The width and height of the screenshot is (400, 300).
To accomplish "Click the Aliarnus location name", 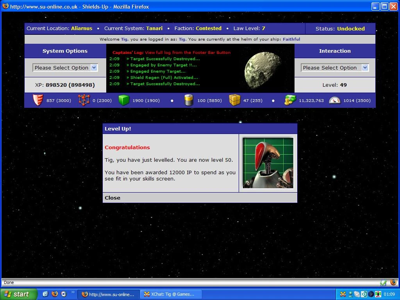I will tap(82, 28).
